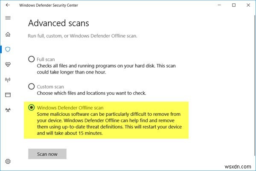This screenshot has width=256, height=171.
Task: Open App & browser control window icon
Action: click(x=8, y=94)
